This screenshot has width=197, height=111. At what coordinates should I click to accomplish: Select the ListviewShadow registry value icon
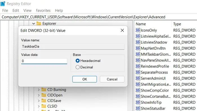[x=138, y=42]
